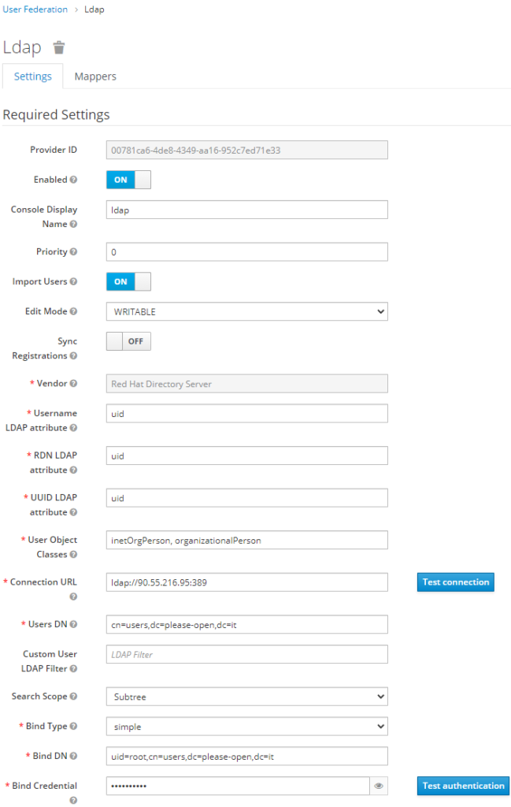511x807 pixels.
Task: Disable the Import Users toggle
Action: click(x=128, y=281)
